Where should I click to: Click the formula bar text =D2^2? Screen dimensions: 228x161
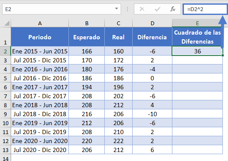[x=195, y=9]
